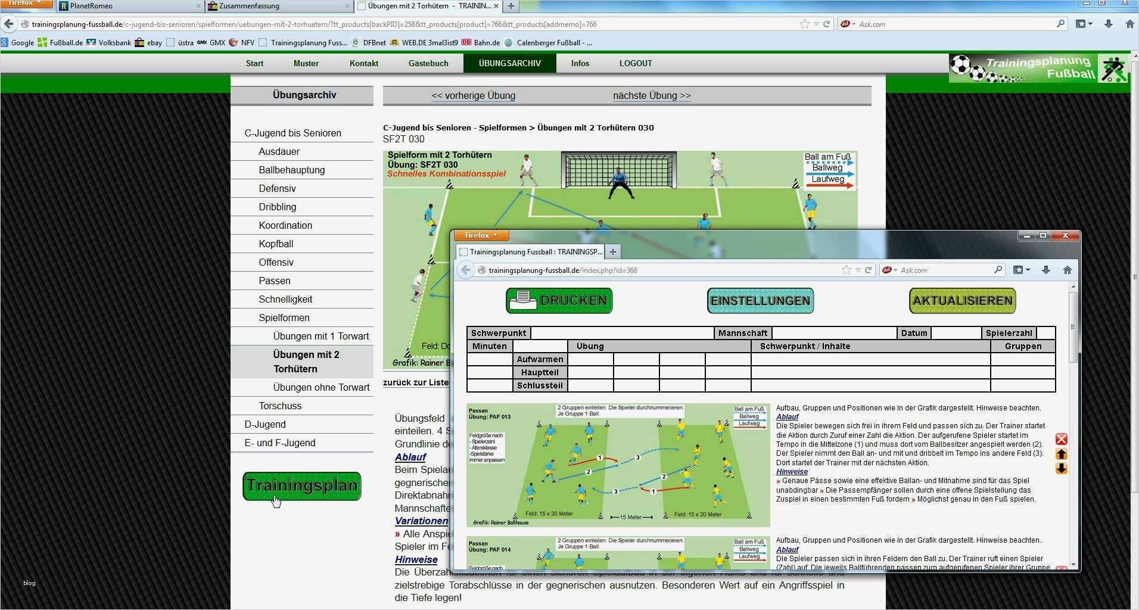
Task: Click the green Trainingsplan button
Action: [x=301, y=486]
